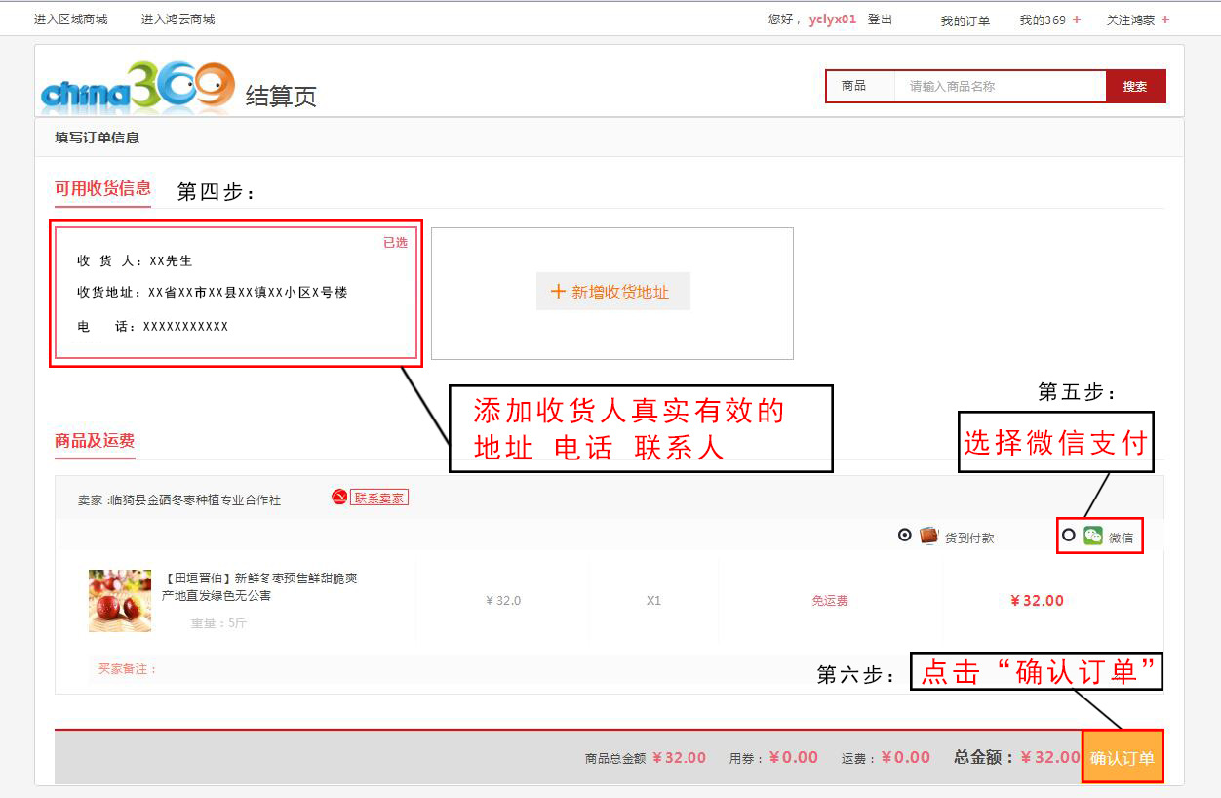Click the WeChat payment icon
Image resolution: width=1221 pixels, height=798 pixels.
point(1093,536)
